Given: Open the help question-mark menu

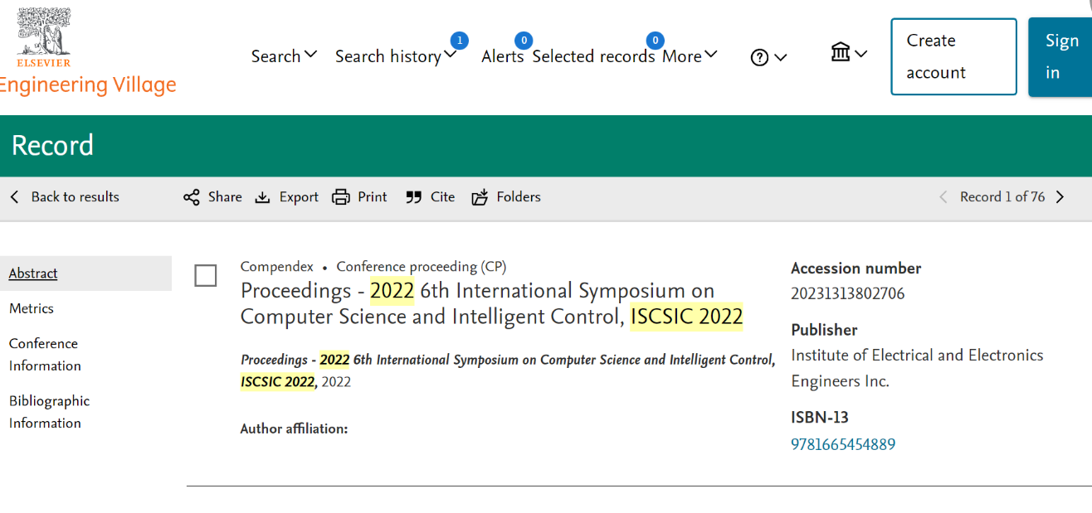Looking at the screenshot, I should tap(768, 57).
